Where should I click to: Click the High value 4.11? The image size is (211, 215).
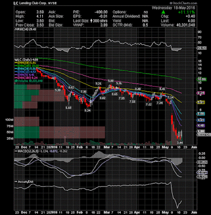[x=40, y=17]
